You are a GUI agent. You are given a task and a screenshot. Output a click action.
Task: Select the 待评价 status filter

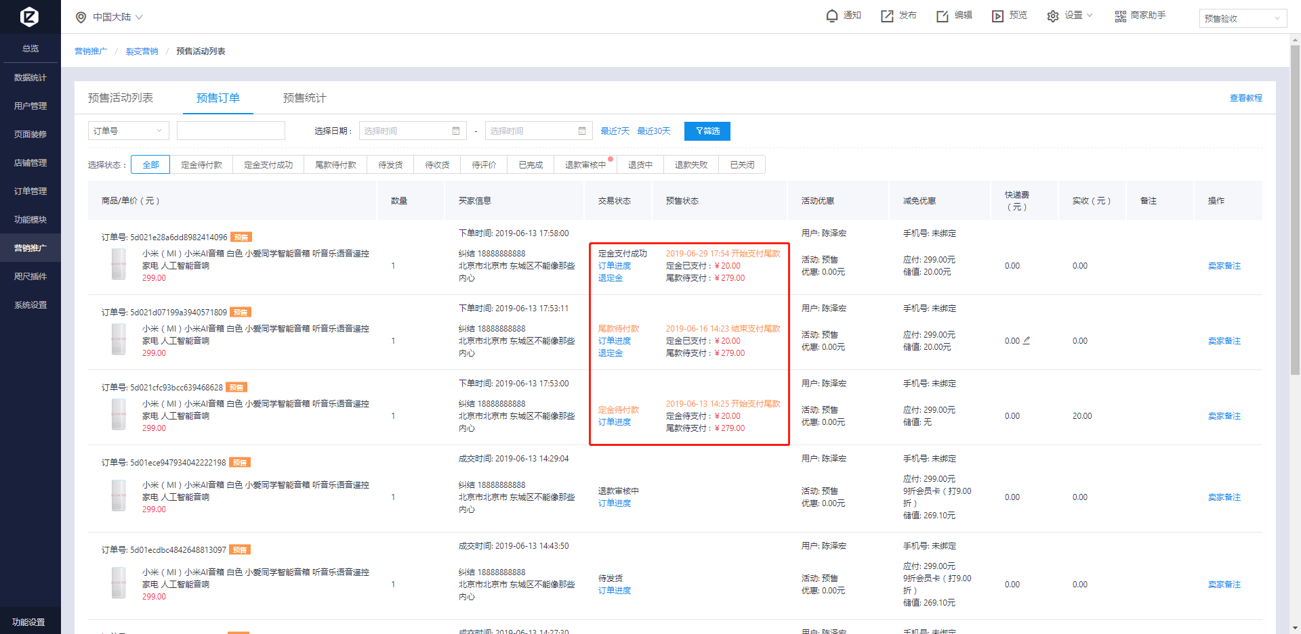tap(484, 164)
